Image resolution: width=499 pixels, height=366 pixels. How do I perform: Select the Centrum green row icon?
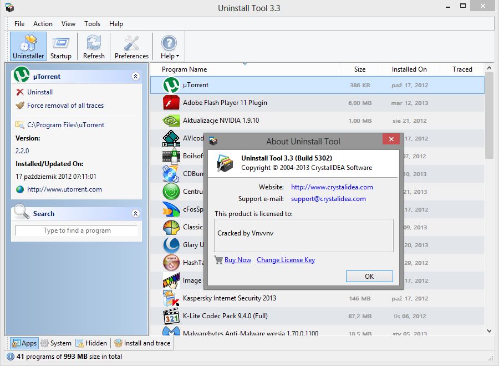(x=171, y=192)
